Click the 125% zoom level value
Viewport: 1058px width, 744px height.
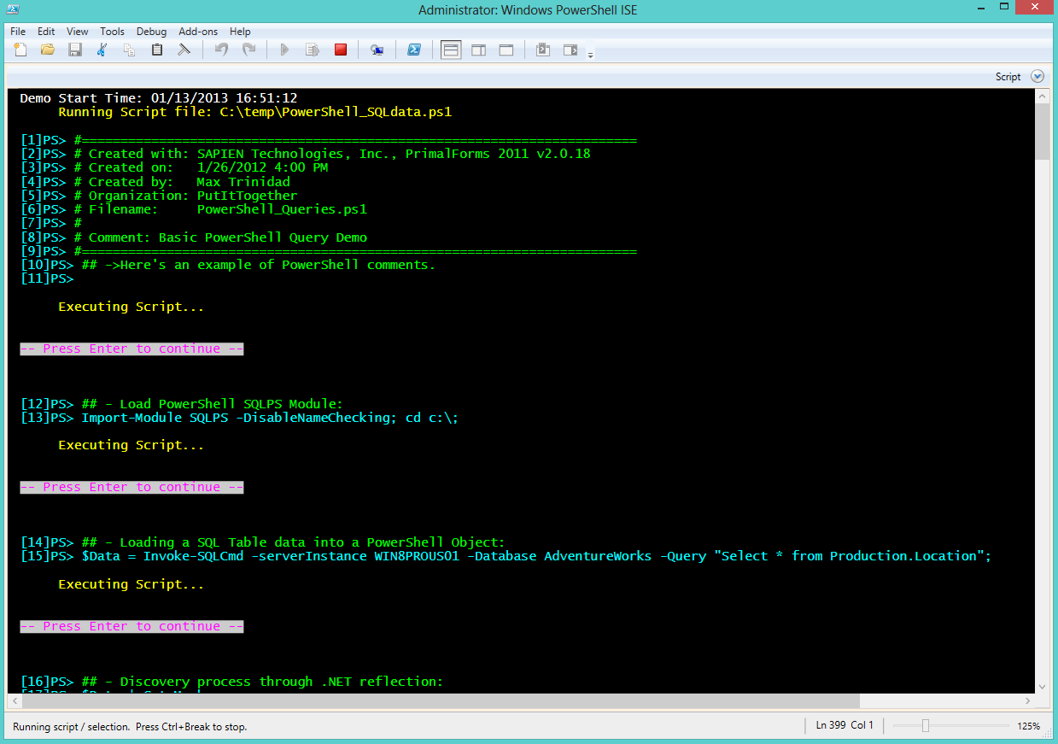click(x=1028, y=726)
